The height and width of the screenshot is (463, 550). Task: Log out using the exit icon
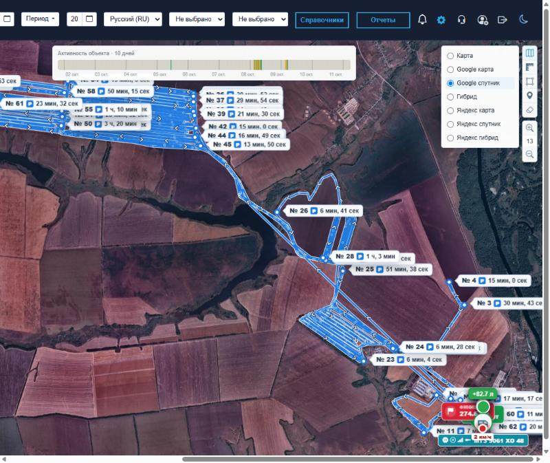click(x=503, y=20)
